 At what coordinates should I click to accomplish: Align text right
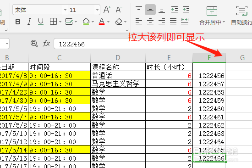point(162,22)
